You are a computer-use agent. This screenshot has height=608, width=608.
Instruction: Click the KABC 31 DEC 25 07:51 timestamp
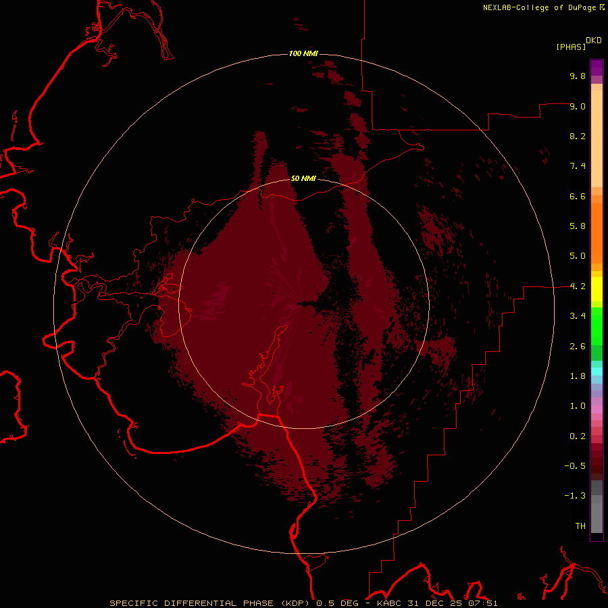click(x=437, y=603)
